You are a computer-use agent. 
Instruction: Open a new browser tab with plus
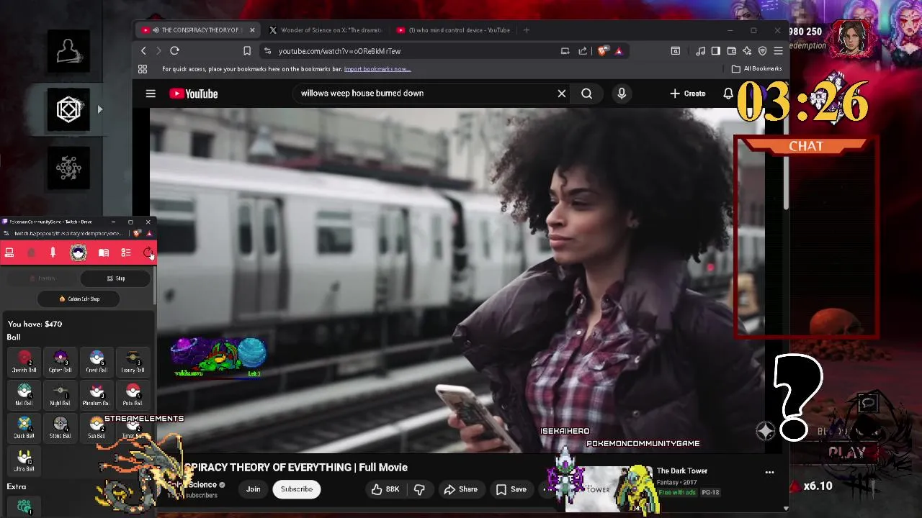(527, 30)
